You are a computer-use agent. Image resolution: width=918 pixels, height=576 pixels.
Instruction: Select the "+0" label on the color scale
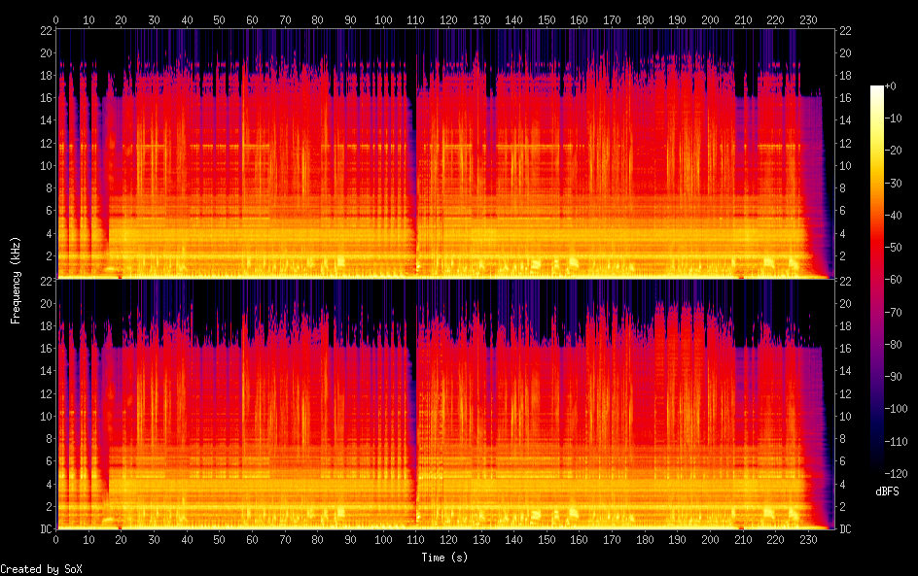click(890, 87)
